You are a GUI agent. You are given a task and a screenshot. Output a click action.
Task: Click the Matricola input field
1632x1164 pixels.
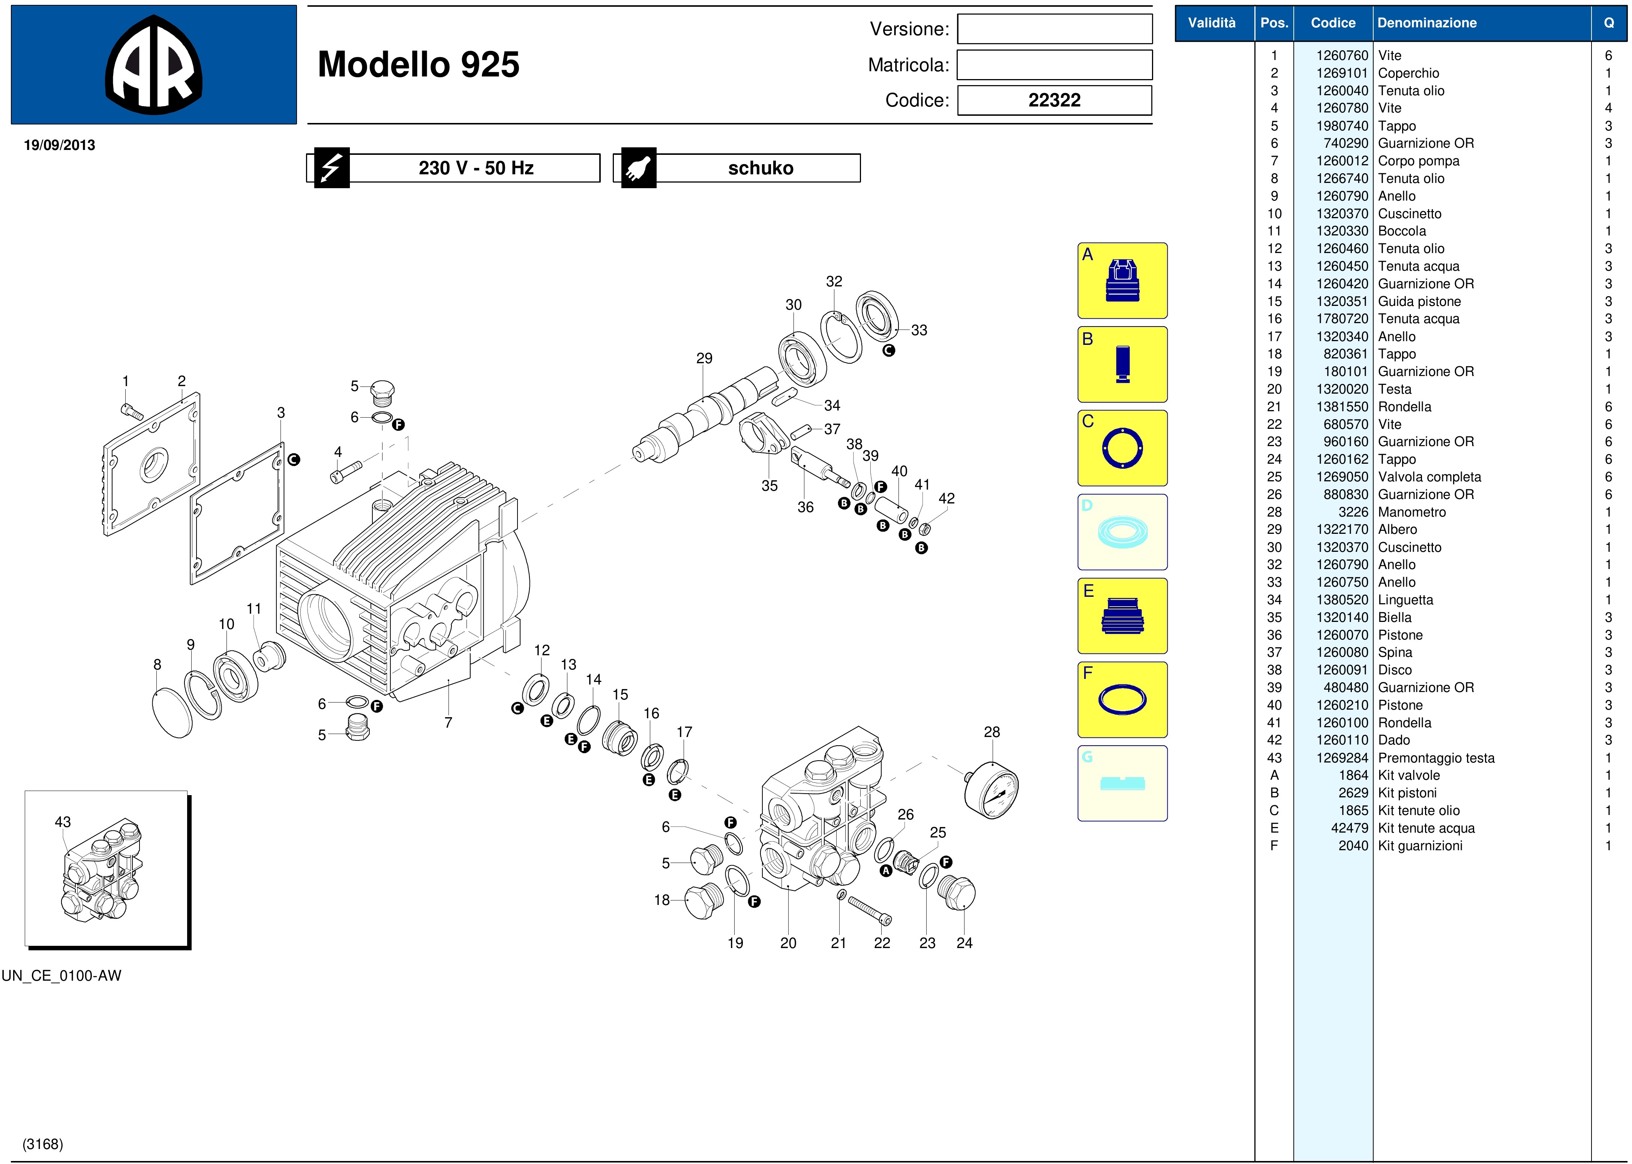click(x=1054, y=65)
